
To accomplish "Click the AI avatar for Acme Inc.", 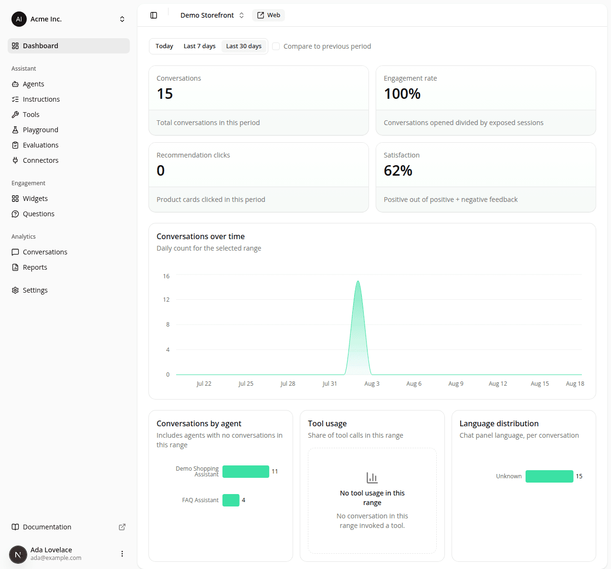I will click(x=19, y=19).
